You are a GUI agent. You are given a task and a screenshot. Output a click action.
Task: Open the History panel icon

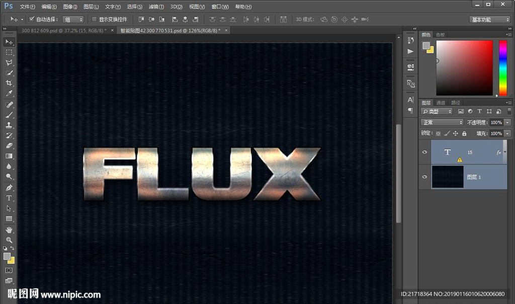[x=411, y=40]
